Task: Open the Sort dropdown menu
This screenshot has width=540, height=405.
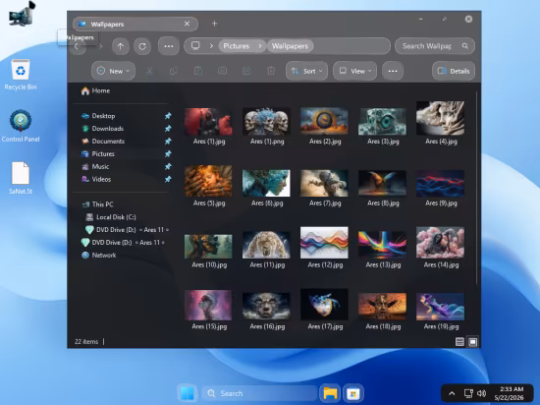Action: 306,71
